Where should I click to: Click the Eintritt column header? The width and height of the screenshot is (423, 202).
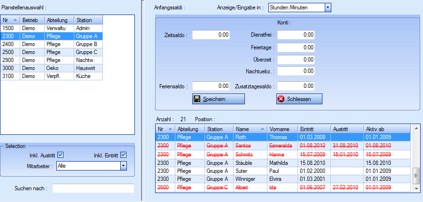point(313,129)
